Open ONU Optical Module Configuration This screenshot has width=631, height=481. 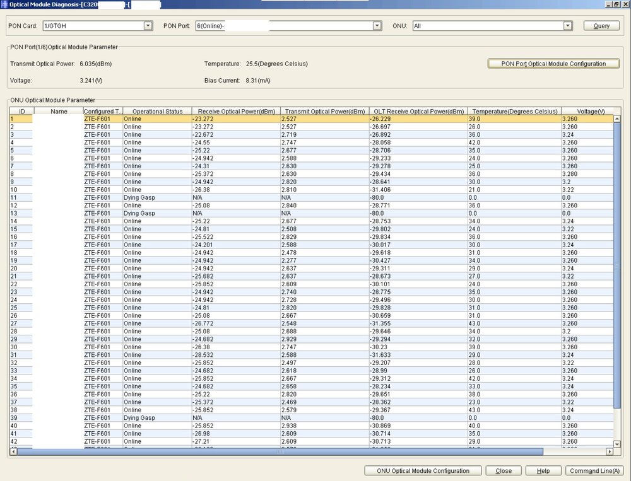423,471
